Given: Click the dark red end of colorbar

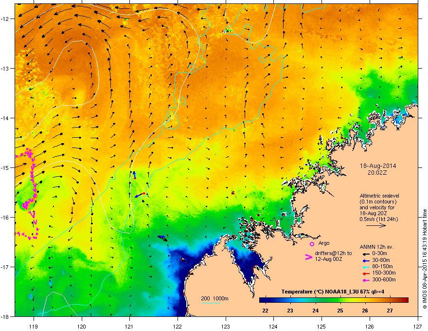Looking at the screenshot, I should point(405,300).
